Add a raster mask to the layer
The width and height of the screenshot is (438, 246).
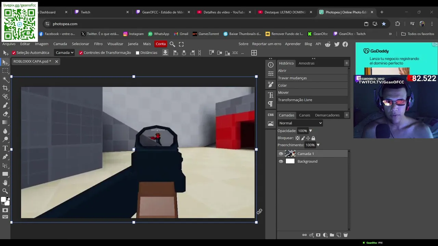pyautogui.click(x=318, y=235)
